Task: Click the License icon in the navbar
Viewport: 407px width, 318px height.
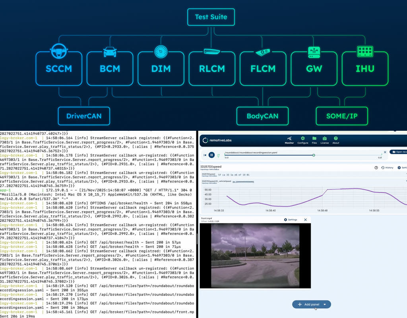Action: [325, 138]
